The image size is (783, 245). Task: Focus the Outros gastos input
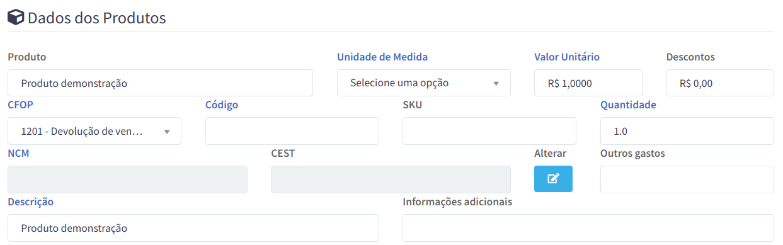tap(687, 179)
